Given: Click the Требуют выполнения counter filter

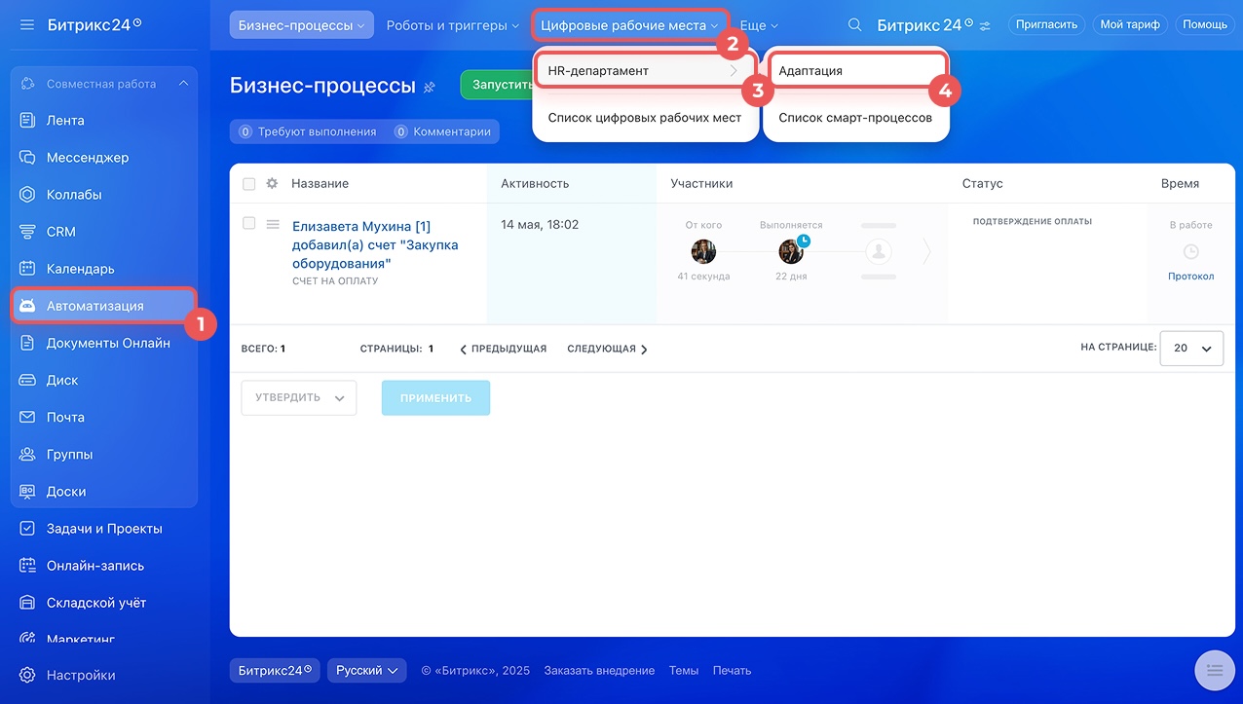Looking at the screenshot, I should coord(308,131).
